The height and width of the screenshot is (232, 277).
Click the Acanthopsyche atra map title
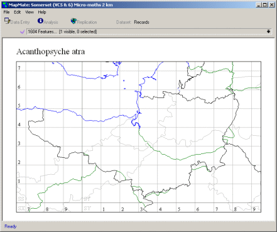[51, 52]
